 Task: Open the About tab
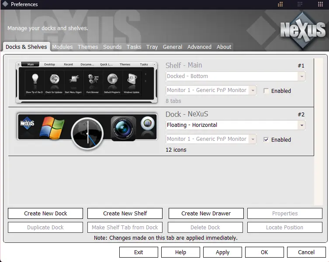[224, 47]
